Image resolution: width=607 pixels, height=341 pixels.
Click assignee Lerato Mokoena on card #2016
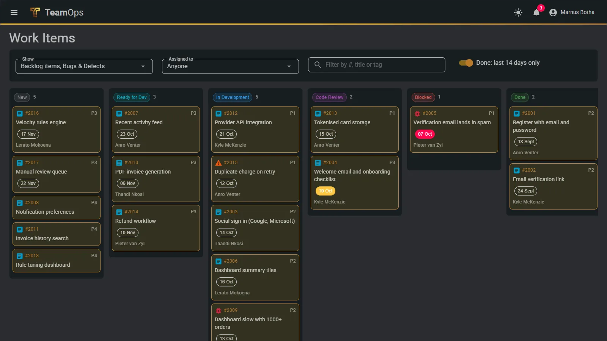pos(33,145)
